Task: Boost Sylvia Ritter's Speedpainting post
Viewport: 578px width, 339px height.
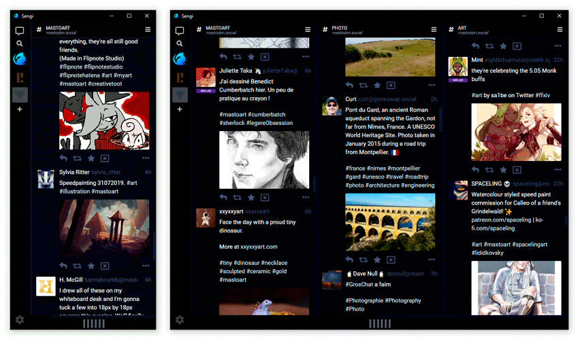Action: pyautogui.click(x=77, y=266)
